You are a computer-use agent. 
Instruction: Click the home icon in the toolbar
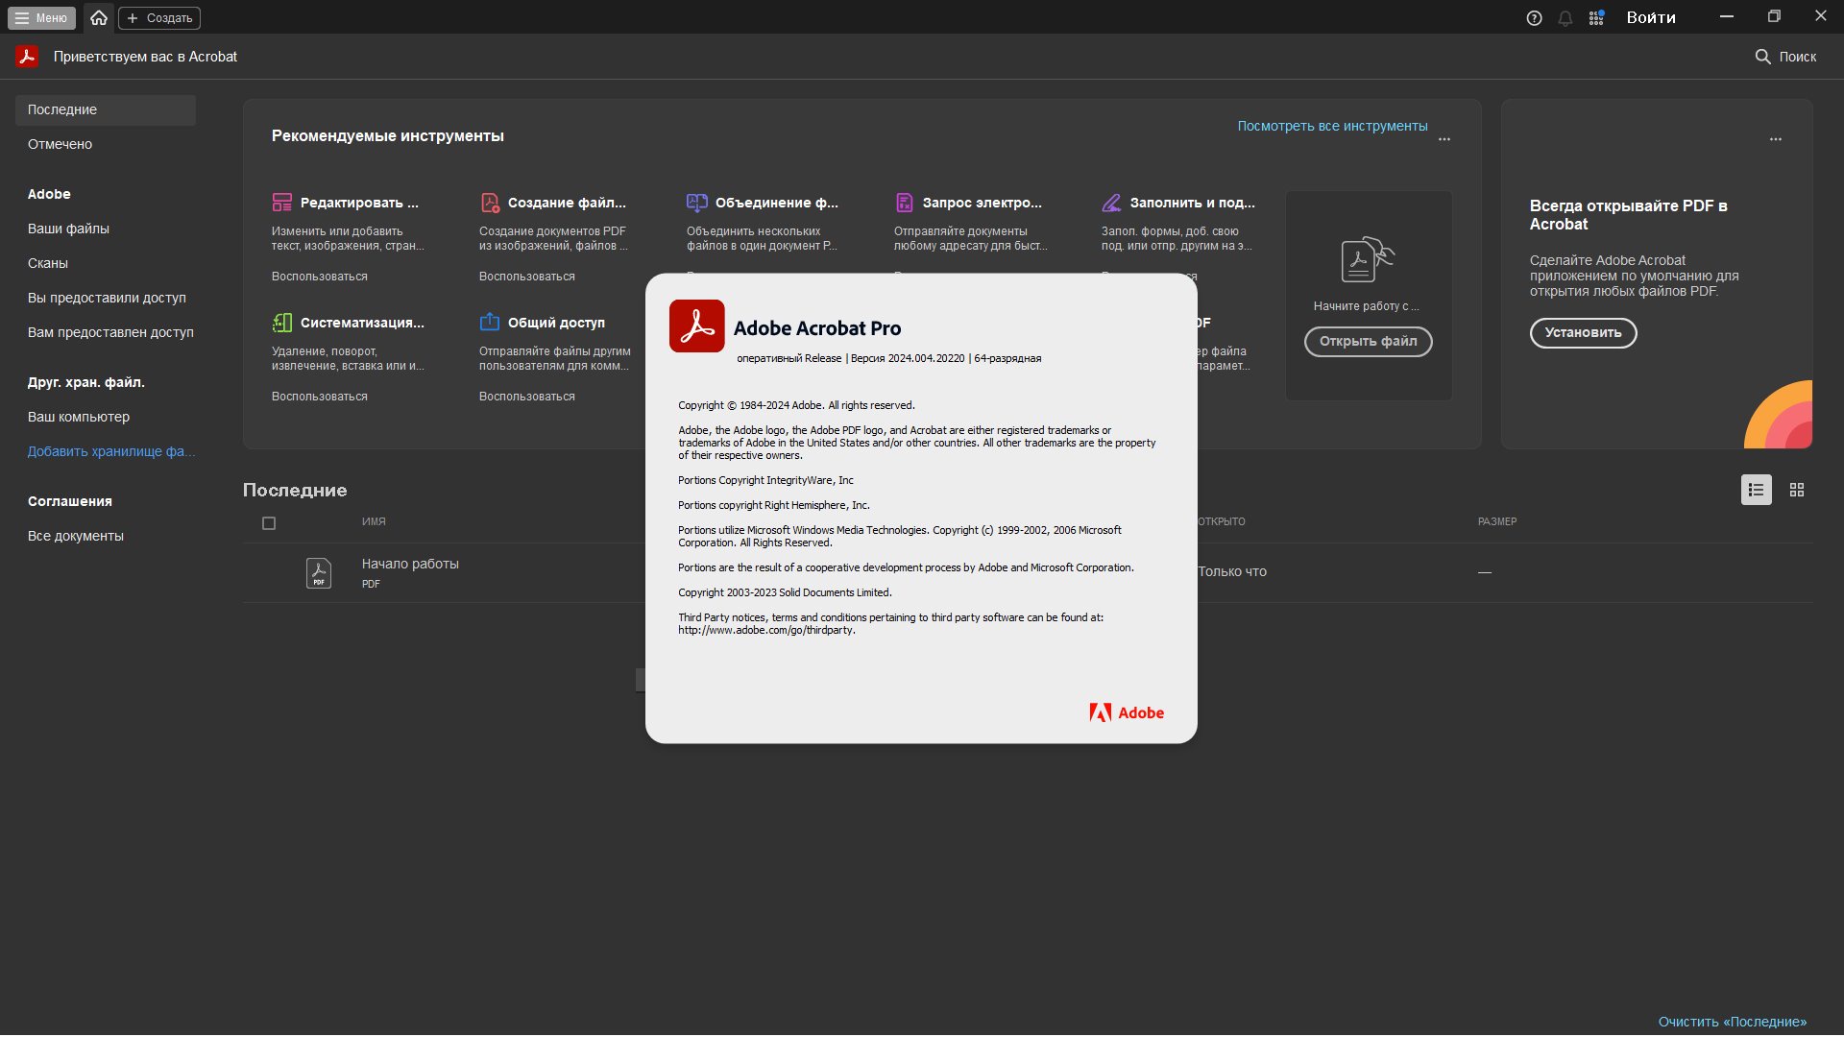tap(98, 17)
